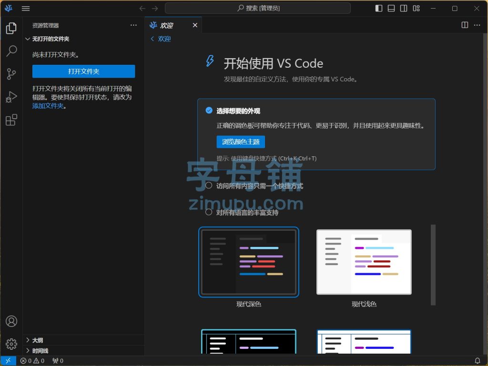Image resolution: width=488 pixels, height=366 pixels.
Task: Go back to 欢迎 via breadcrumb link
Action: 161,39
